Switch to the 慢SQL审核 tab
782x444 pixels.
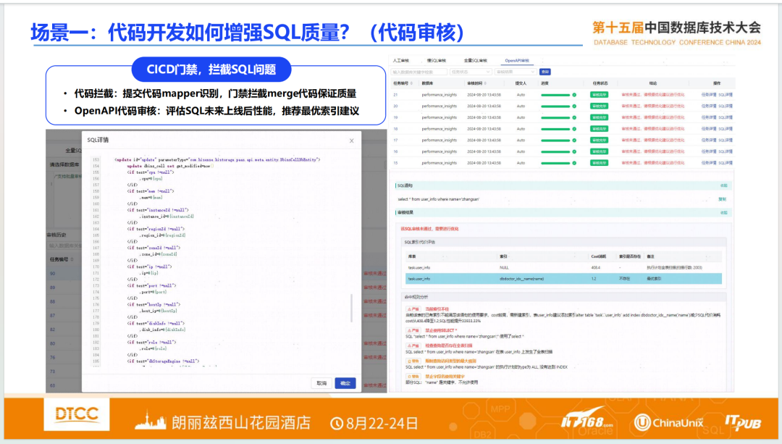click(x=437, y=60)
